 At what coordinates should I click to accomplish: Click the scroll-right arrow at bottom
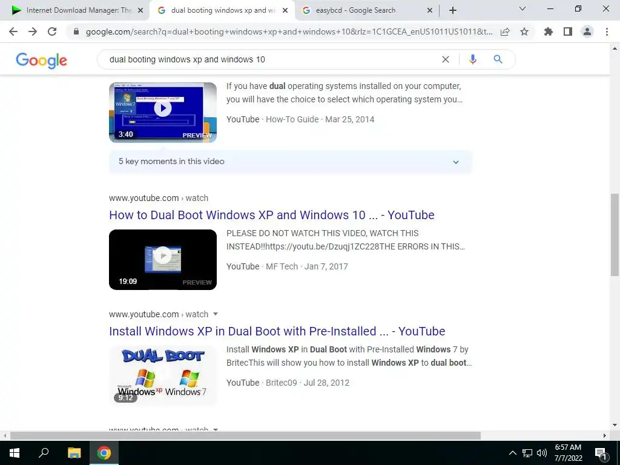pos(605,435)
